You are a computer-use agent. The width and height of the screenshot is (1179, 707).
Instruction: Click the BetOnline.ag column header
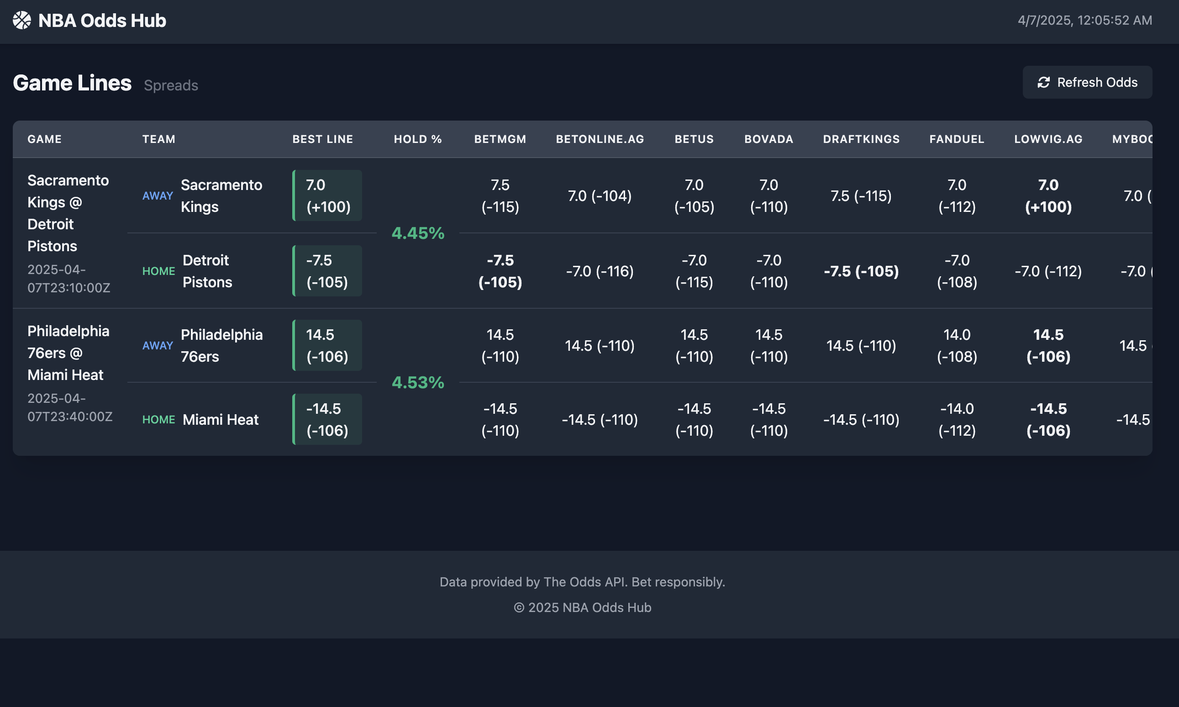(600, 139)
